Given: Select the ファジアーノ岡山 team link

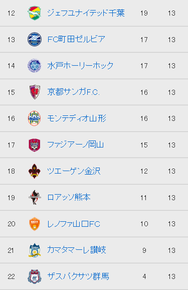Looking at the screenshot, I should [x=75, y=145].
